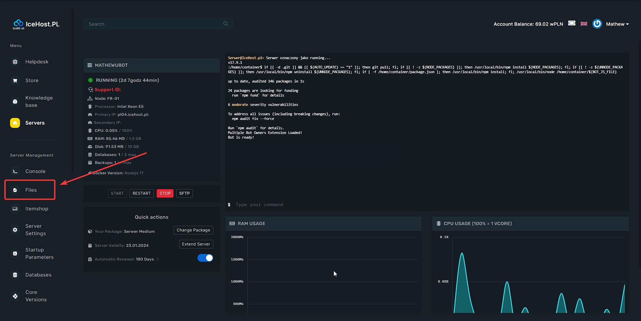Open the voucher ticket icon near balance
This screenshot has width=641, height=321.
(572, 23)
